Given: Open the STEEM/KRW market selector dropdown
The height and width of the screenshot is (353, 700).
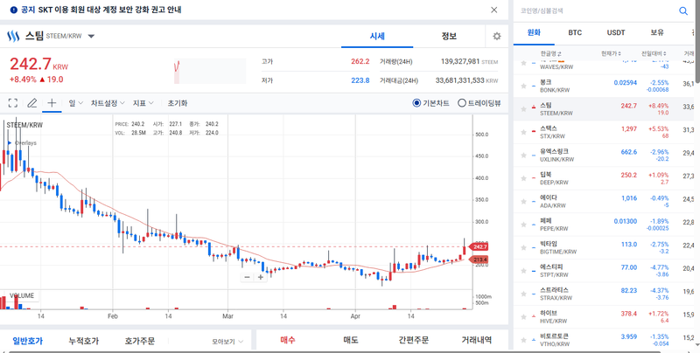Looking at the screenshot, I should (x=91, y=37).
